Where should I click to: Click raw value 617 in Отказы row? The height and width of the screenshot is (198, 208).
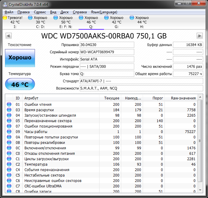pos(192,154)
